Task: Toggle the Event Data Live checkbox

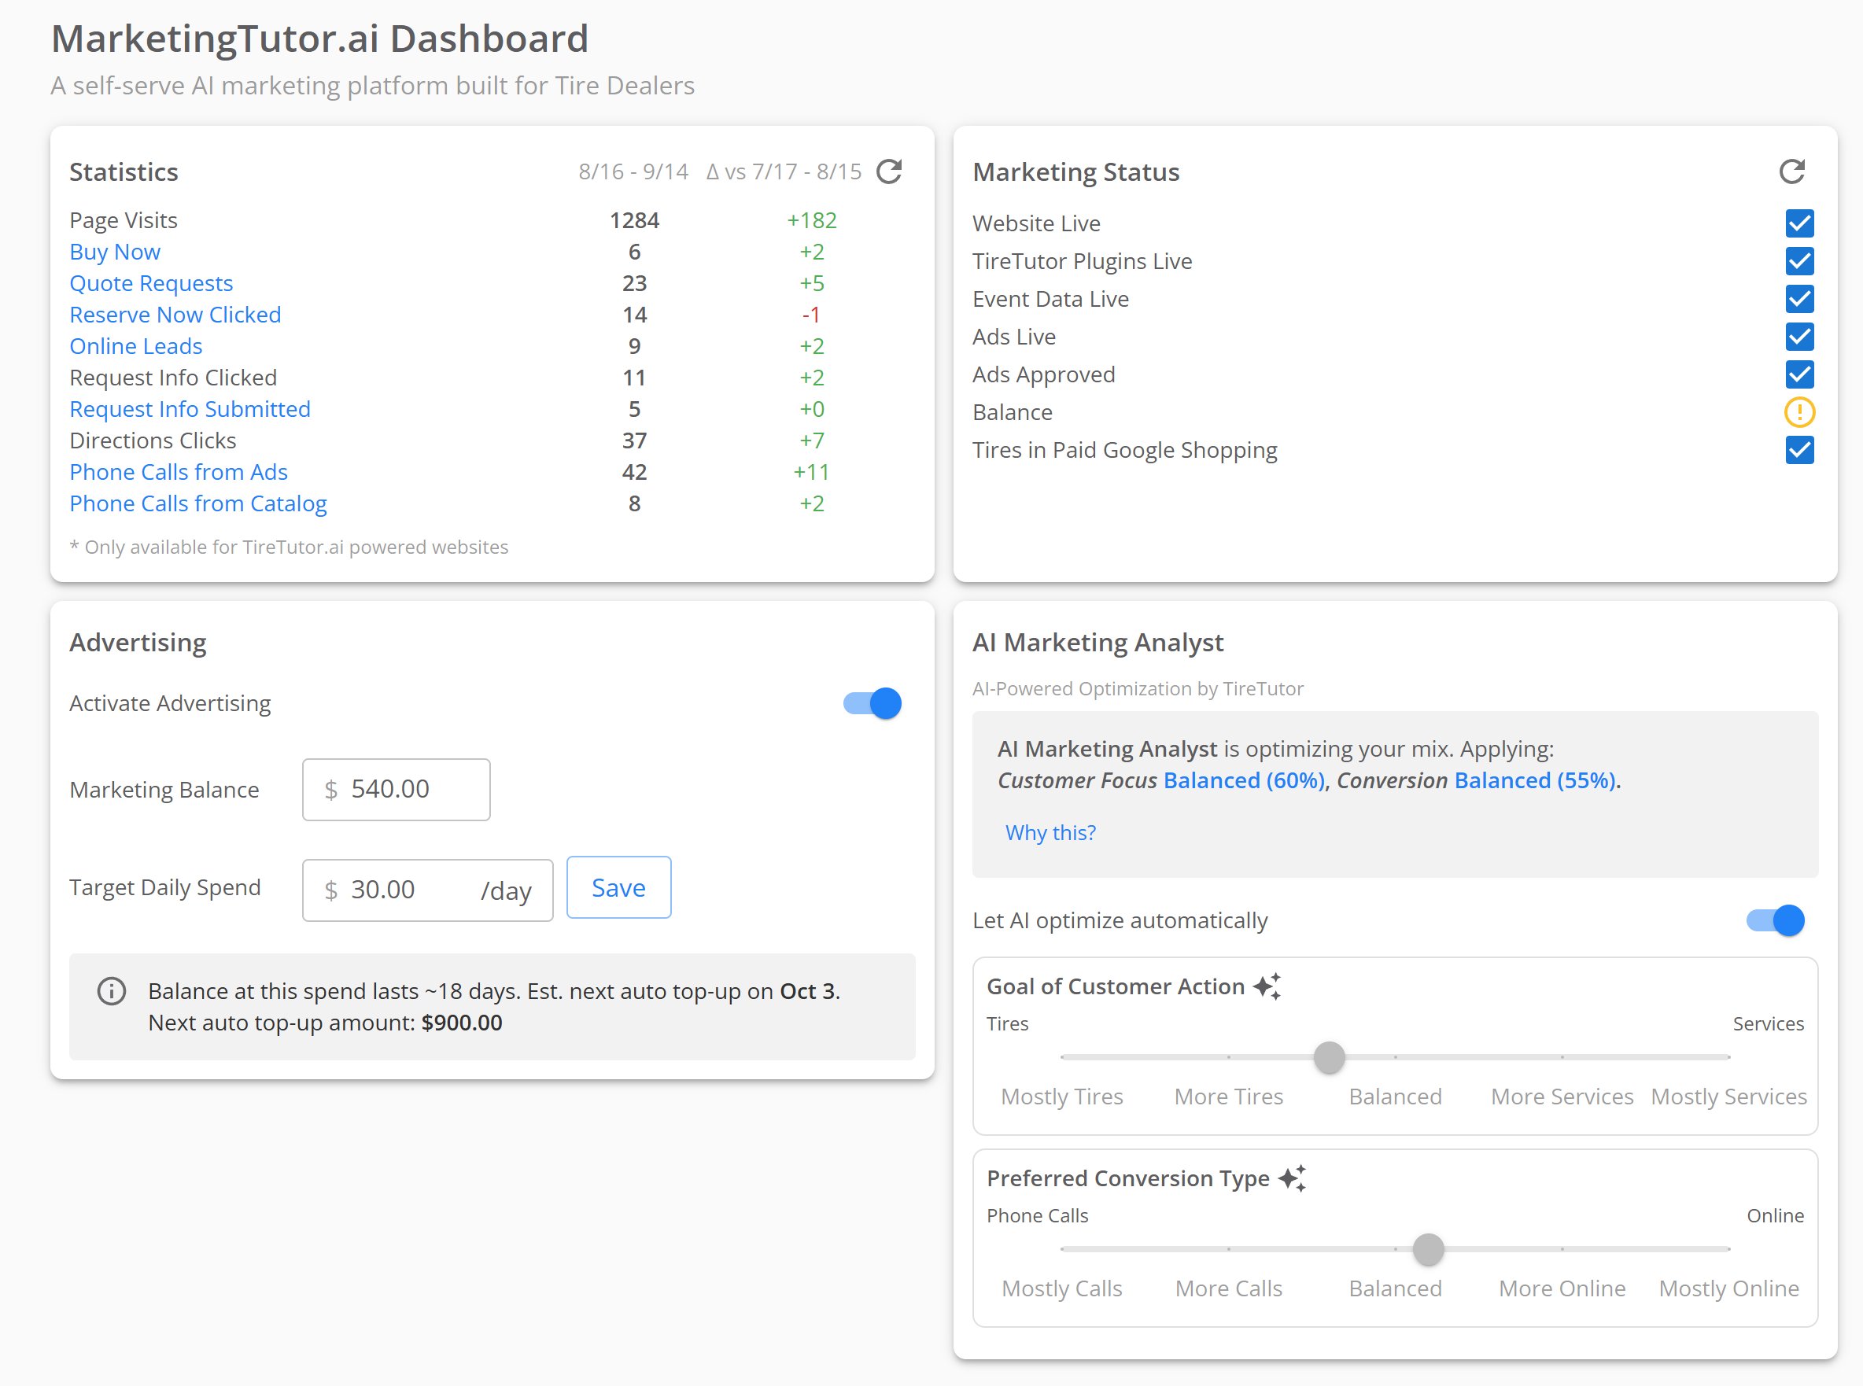Action: pyautogui.click(x=1799, y=299)
